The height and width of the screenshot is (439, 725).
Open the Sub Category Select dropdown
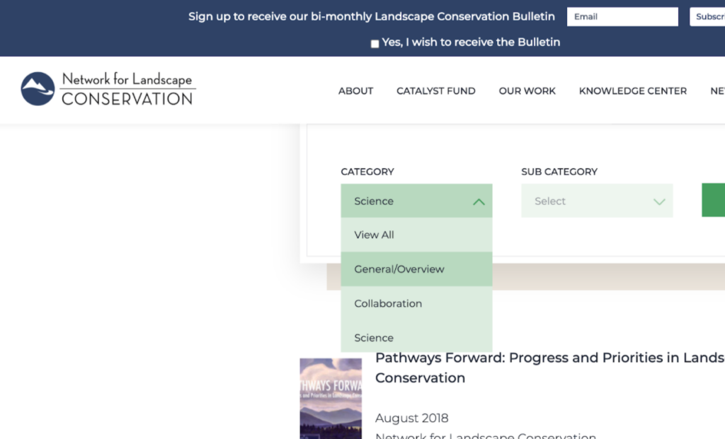[x=596, y=201]
